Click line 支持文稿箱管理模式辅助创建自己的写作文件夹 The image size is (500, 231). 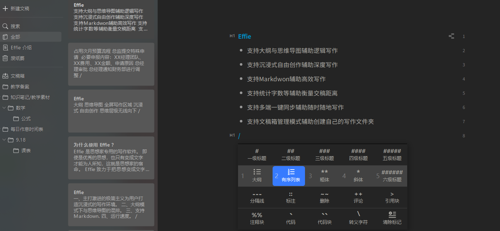(x=310, y=122)
